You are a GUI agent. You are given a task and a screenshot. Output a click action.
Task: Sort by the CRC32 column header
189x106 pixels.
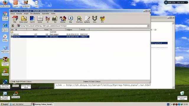click(84, 29)
